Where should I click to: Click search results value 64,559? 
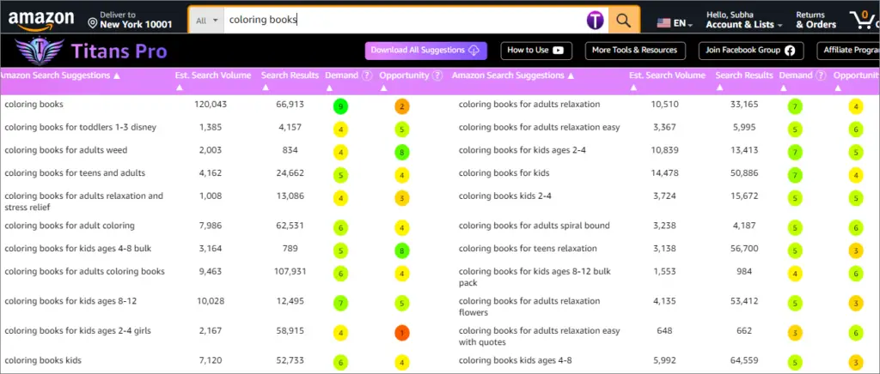pyautogui.click(x=744, y=360)
